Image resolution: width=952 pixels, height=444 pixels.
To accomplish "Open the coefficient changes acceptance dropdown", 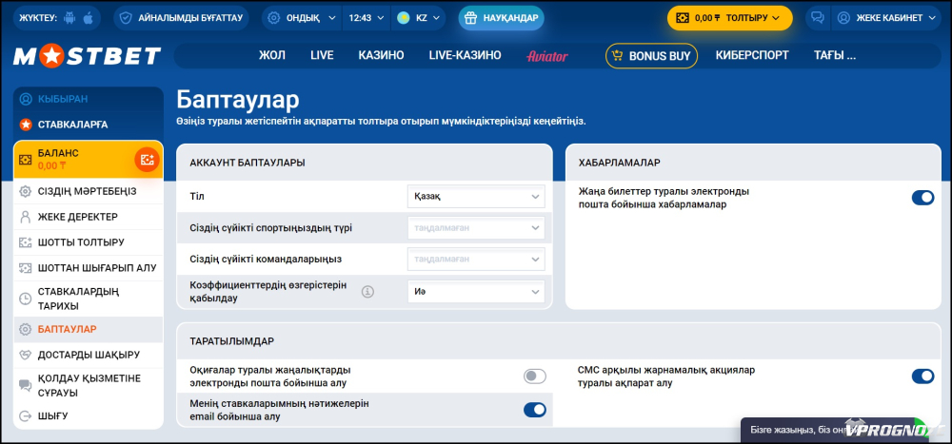I will (x=476, y=292).
